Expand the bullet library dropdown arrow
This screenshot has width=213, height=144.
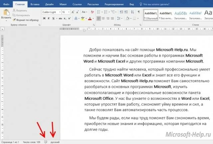coord(102,12)
